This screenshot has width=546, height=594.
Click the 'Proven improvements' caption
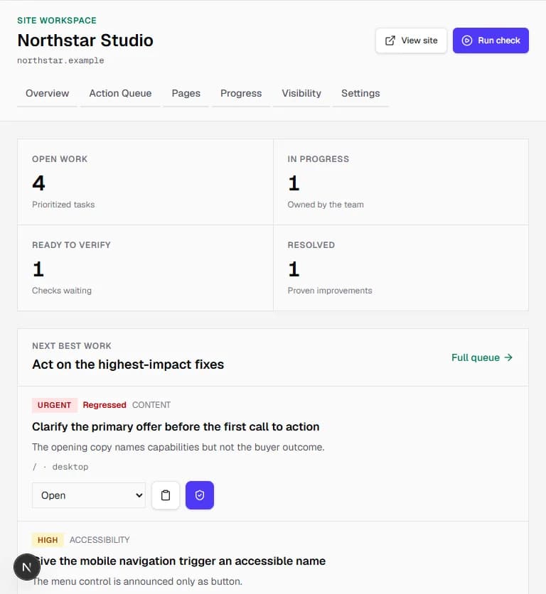(x=330, y=291)
